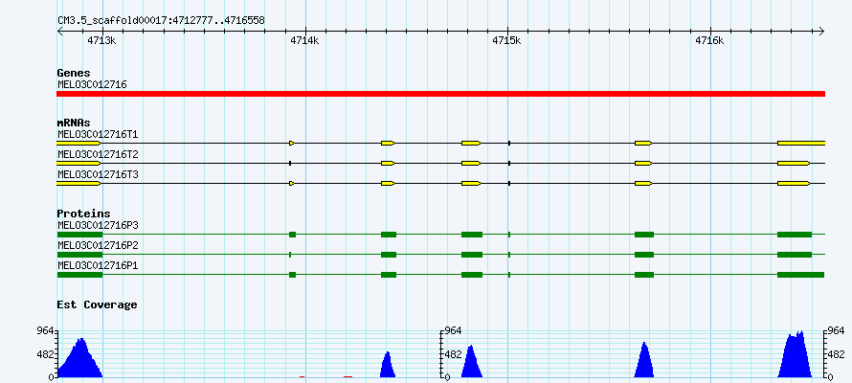Open the MELO3C012716T1 transcript label
Viewport: 852px width, 383px height.
[x=98, y=134]
